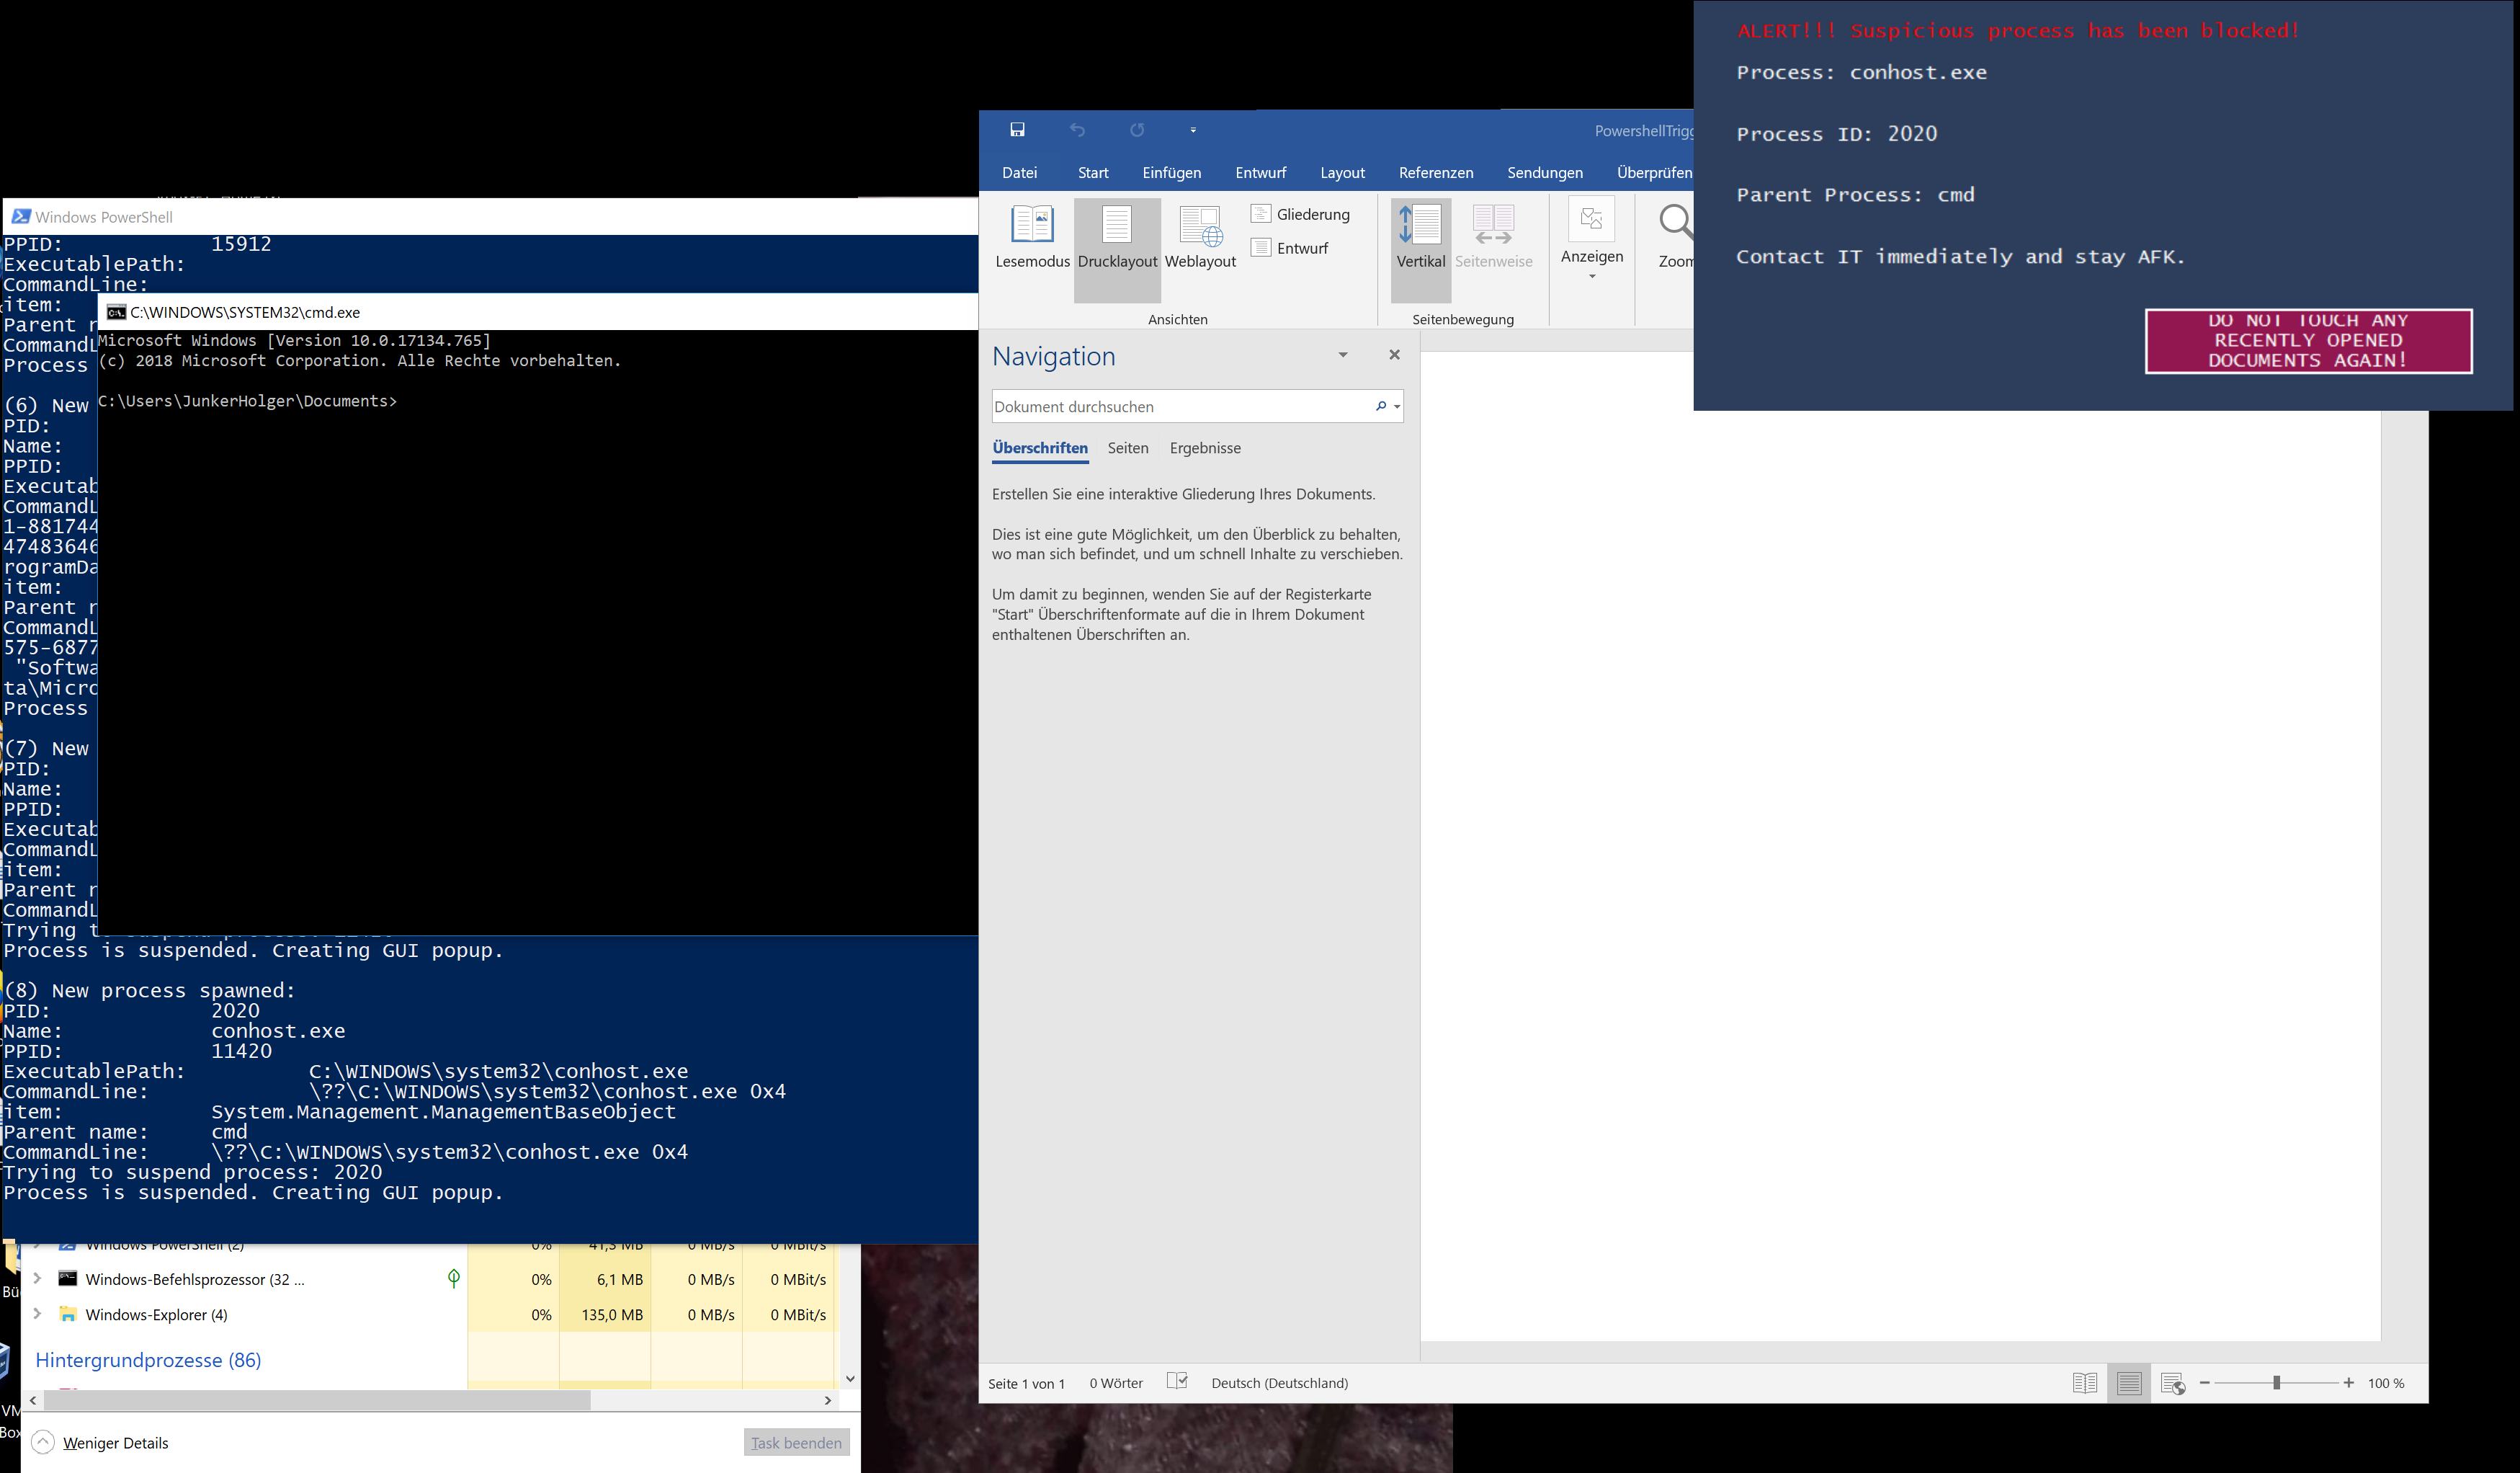Open the Einfügen ribbon tab
The image size is (2520, 1473).
tap(1171, 173)
